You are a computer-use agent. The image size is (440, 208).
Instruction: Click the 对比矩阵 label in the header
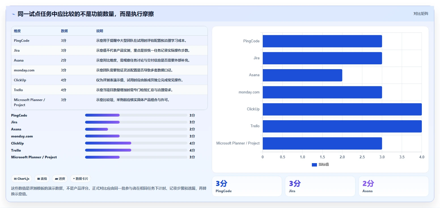coord(421,14)
